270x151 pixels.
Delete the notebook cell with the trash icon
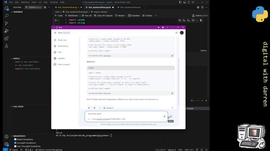(201, 21)
